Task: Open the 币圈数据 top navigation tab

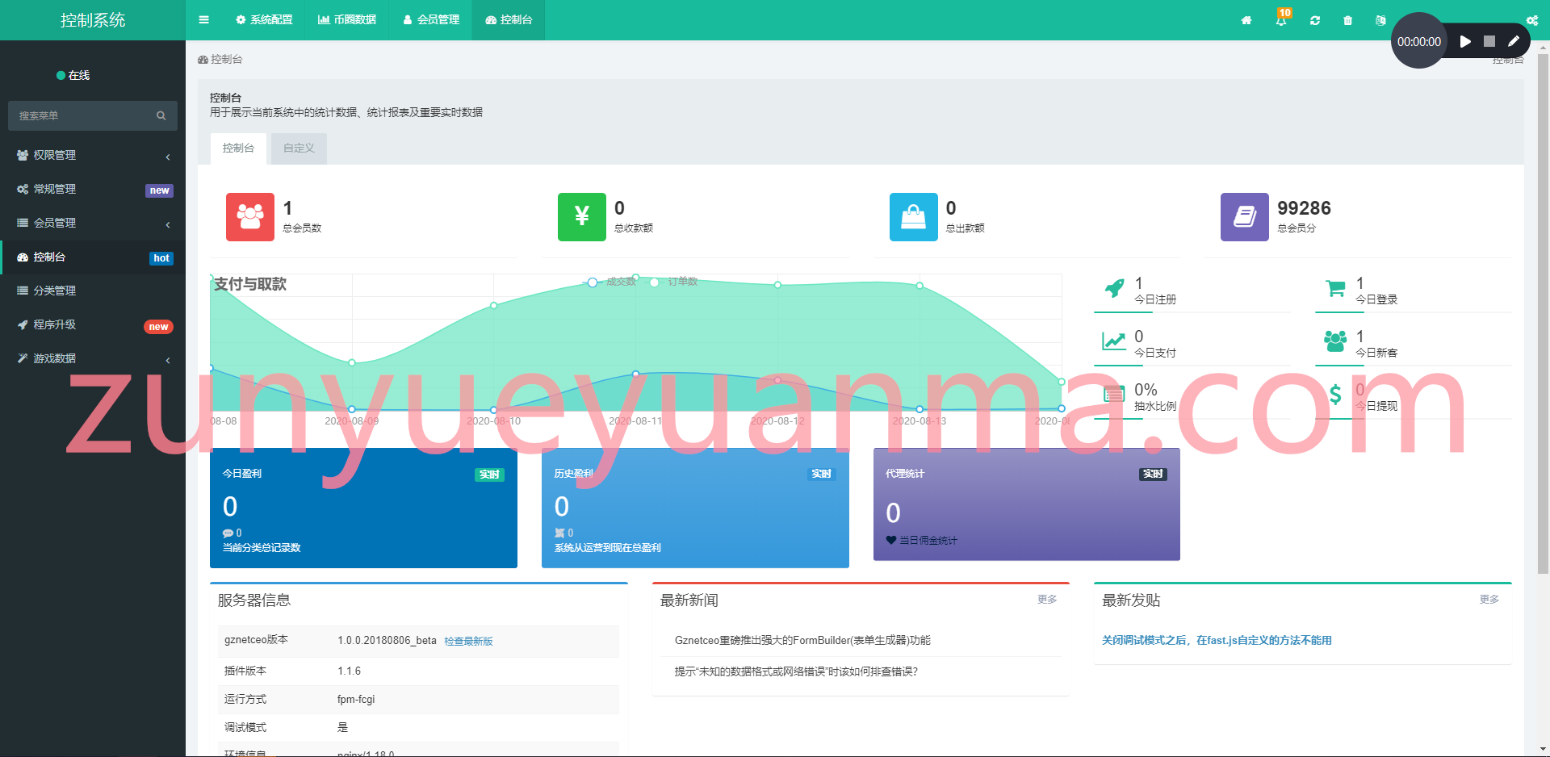Action: pyautogui.click(x=347, y=20)
